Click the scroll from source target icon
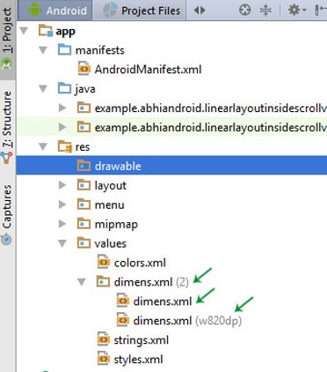 pos(244,11)
